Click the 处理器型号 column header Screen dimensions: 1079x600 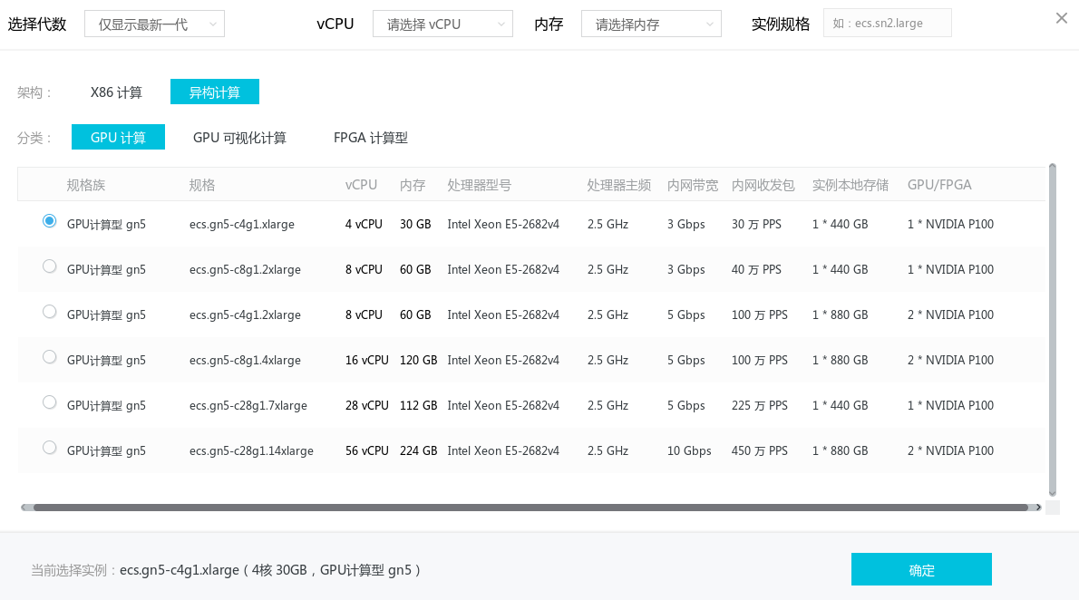479,185
